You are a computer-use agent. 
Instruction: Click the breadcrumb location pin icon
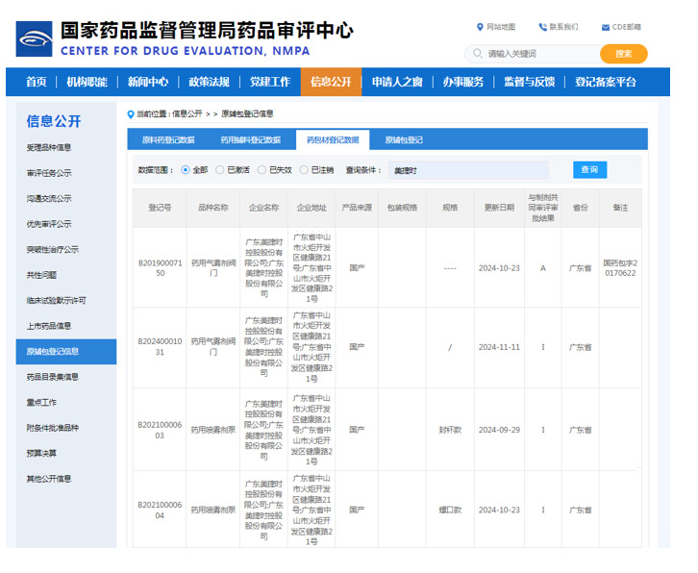[x=131, y=113]
